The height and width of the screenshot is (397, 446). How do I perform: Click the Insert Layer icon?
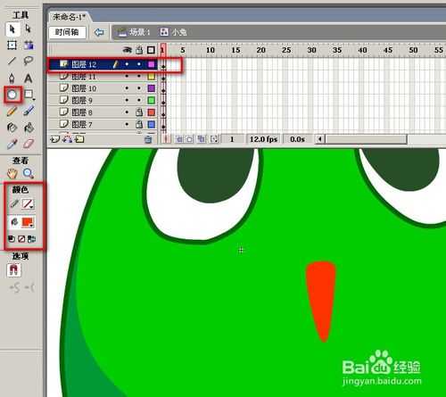point(54,139)
